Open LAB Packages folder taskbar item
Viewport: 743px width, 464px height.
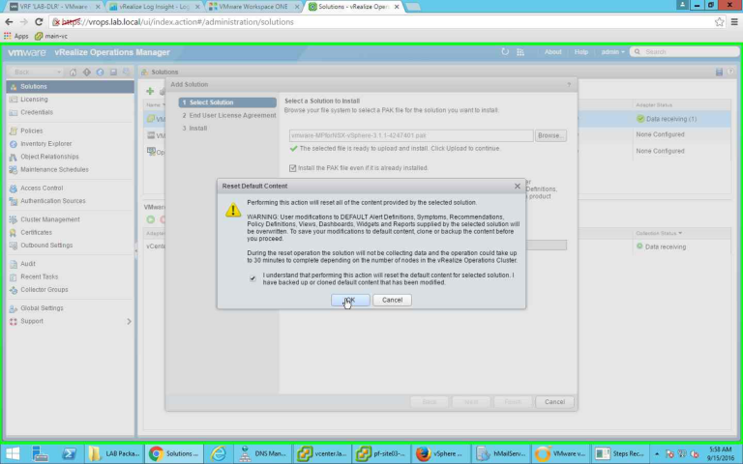click(114, 453)
